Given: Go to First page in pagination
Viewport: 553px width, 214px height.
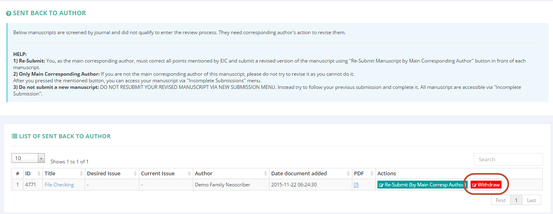Looking at the screenshot, I should pos(501,200).
